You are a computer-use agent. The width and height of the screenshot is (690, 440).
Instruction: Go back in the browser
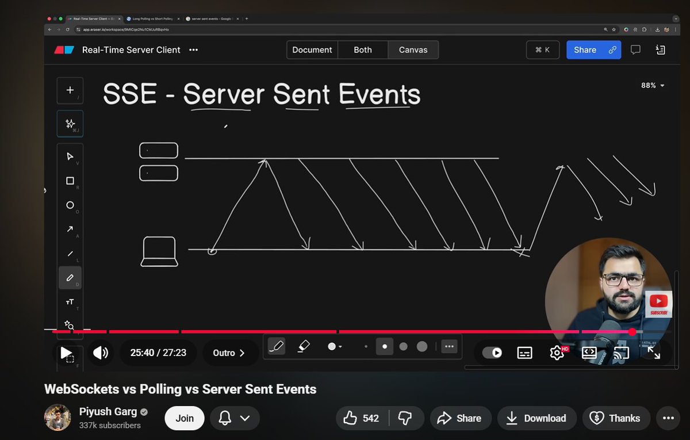click(50, 29)
